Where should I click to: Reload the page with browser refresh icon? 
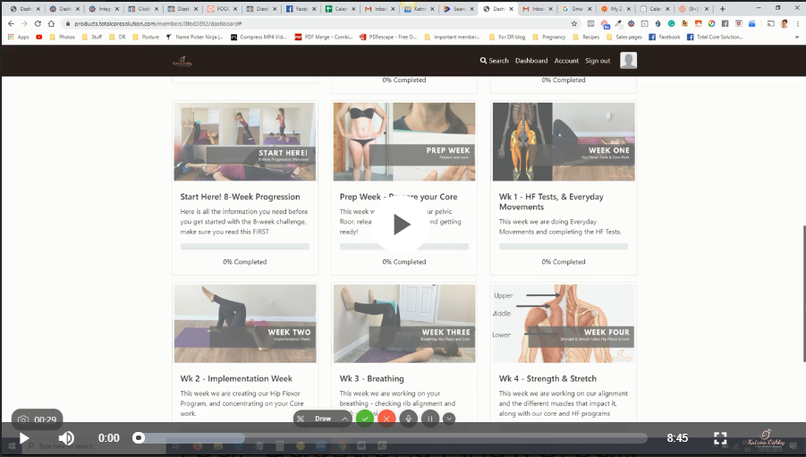click(38, 23)
